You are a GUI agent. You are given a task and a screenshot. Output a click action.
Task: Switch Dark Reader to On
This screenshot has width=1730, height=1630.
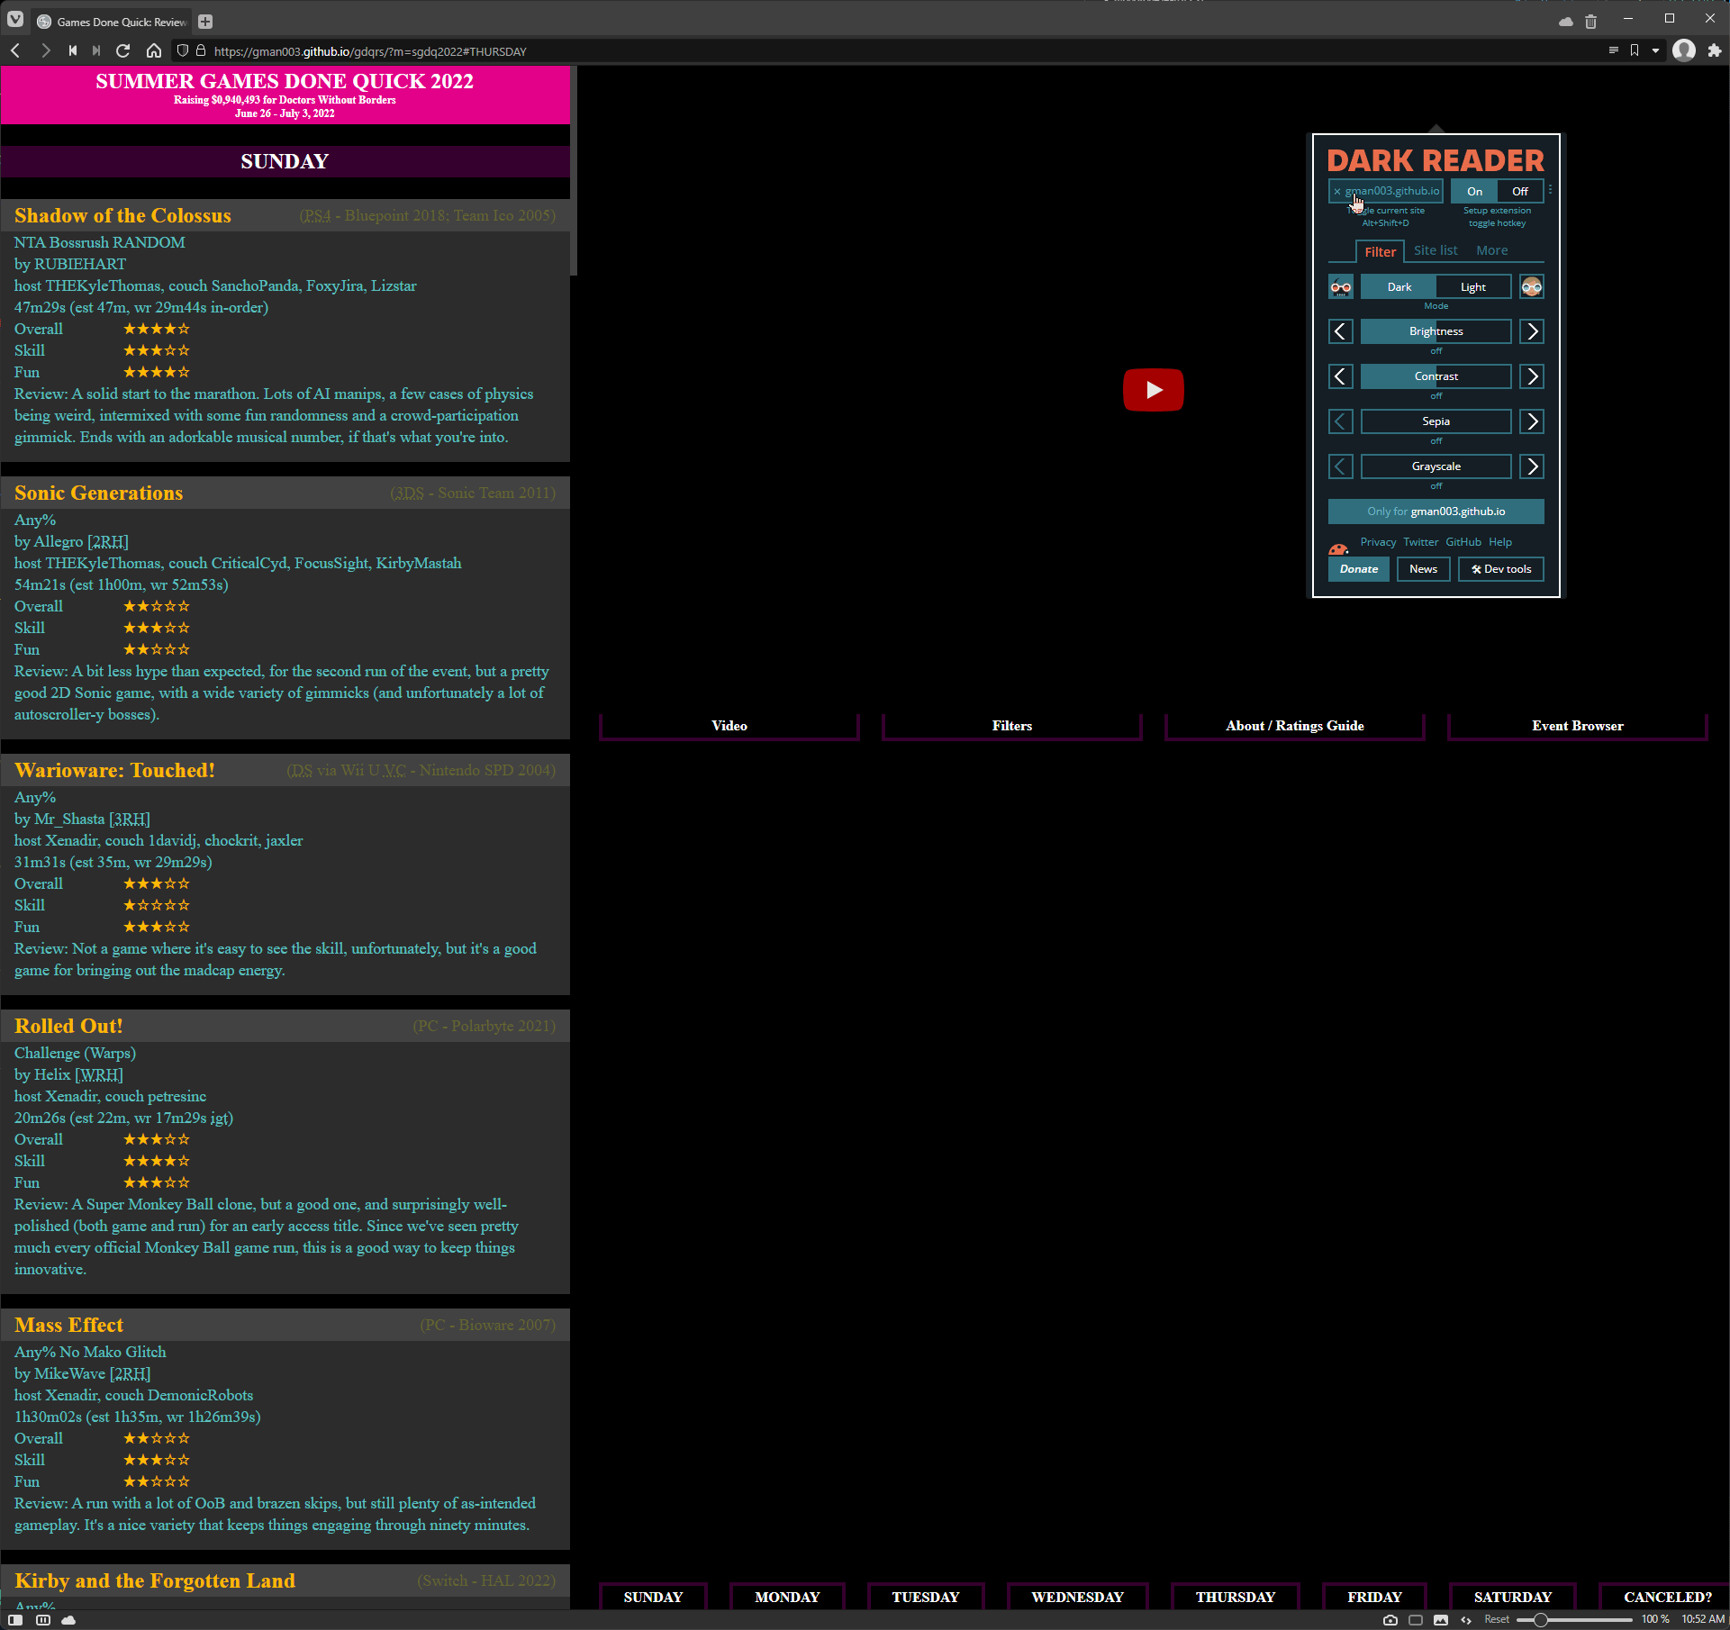click(x=1474, y=191)
